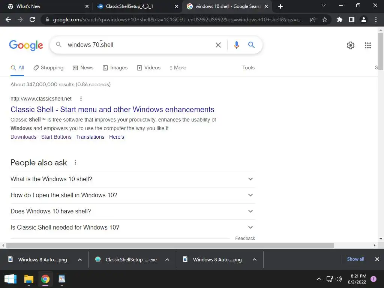Expand 'Does Windows 10 have shell?'
Viewport: 384px width, 288px height.
tap(133, 211)
